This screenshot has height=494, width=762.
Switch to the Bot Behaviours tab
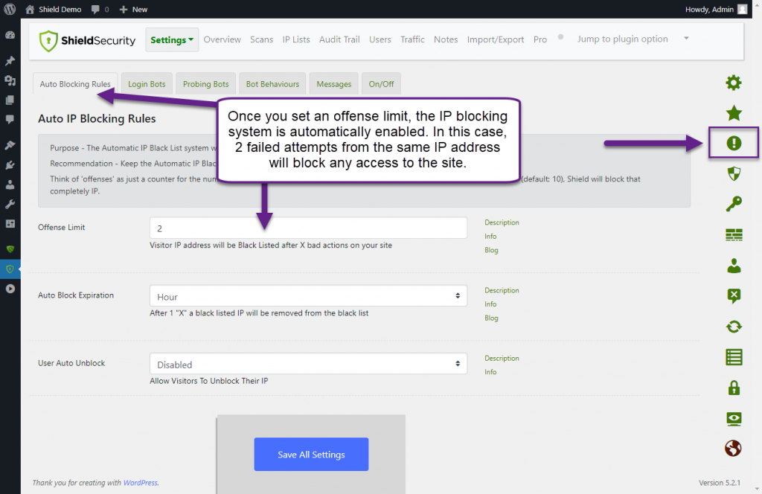click(272, 83)
